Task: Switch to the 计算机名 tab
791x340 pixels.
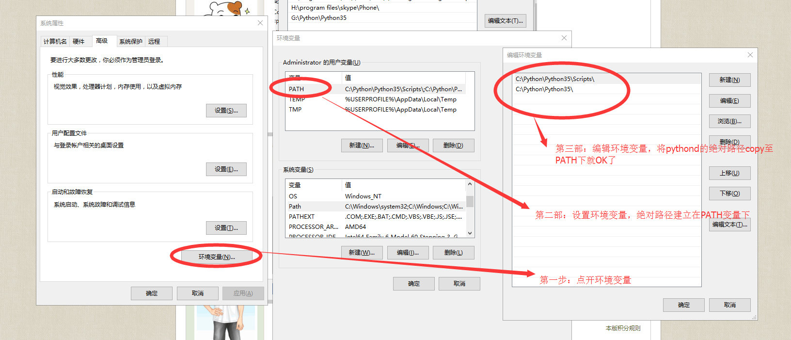Action: (55, 42)
